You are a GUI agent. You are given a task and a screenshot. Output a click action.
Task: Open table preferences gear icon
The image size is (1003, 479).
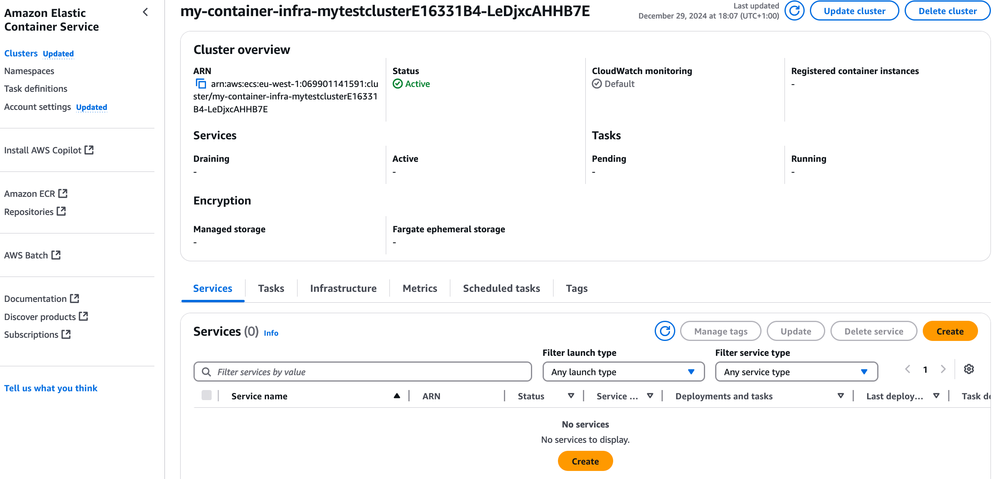pyautogui.click(x=969, y=369)
